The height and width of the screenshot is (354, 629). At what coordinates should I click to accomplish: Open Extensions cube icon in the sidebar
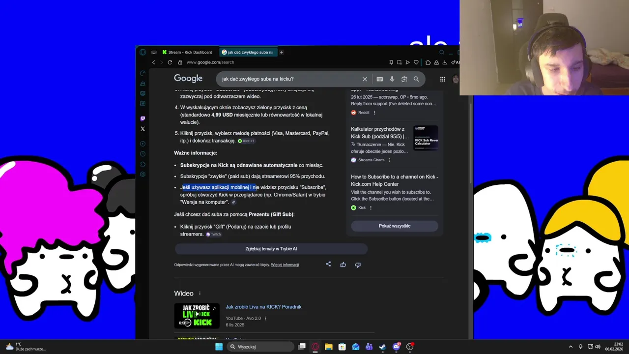(143, 164)
